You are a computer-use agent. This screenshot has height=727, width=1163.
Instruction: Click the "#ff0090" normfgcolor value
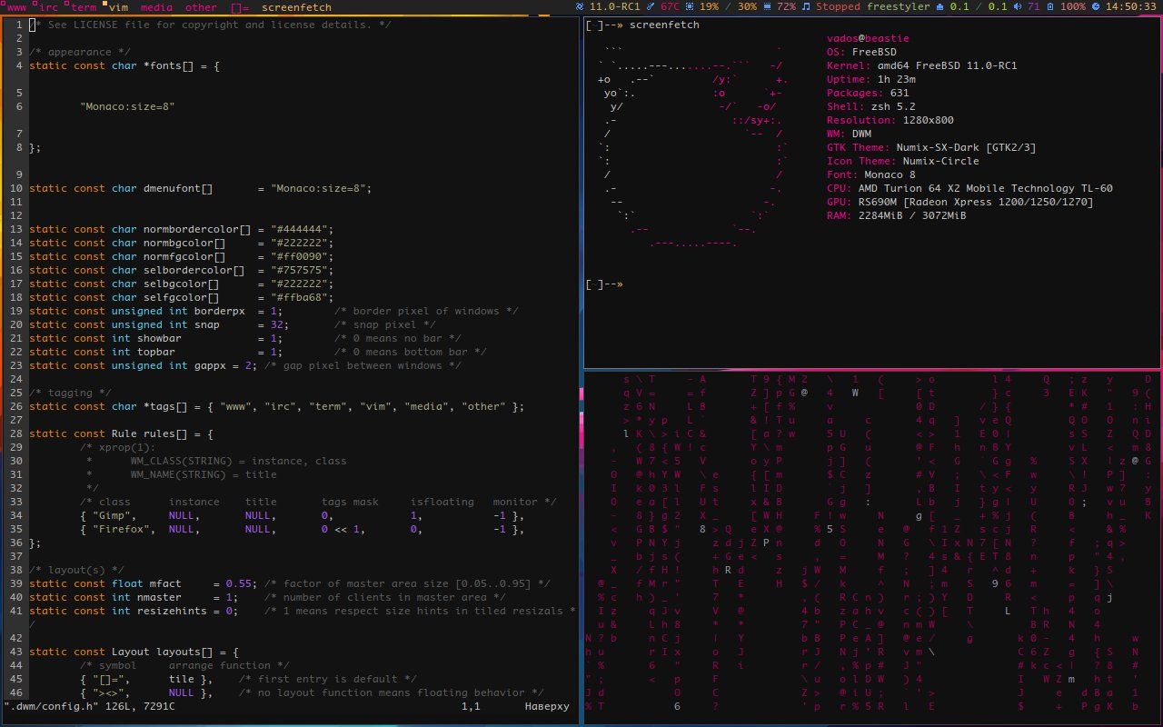(x=302, y=256)
